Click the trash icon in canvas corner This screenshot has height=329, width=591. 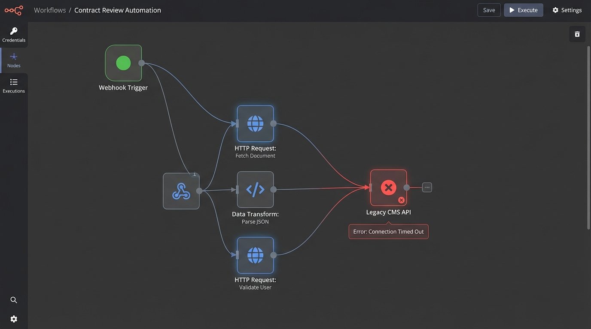click(577, 34)
